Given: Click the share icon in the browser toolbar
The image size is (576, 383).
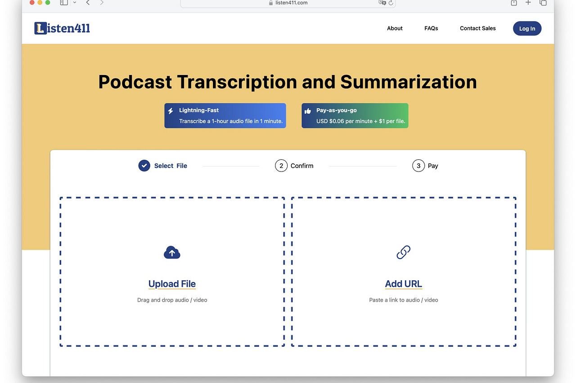Looking at the screenshot, I should tap(513, 3).
